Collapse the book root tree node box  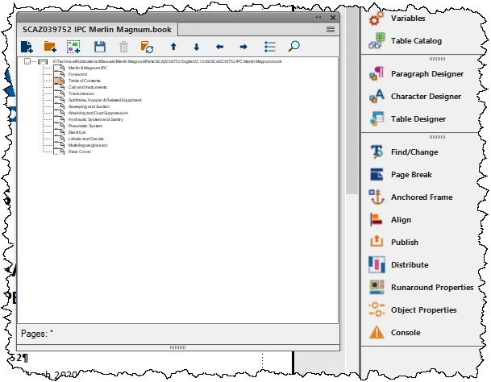pyautogui.click(x=27, y=61)
